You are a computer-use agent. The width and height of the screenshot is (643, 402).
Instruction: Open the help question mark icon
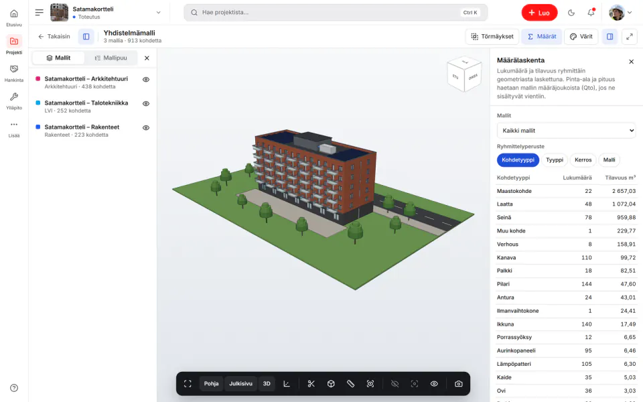click(14, 388)
